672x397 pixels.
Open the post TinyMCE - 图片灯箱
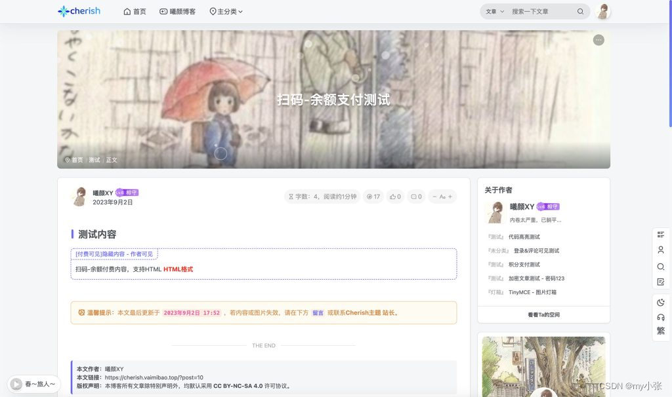tap(532, 292)
